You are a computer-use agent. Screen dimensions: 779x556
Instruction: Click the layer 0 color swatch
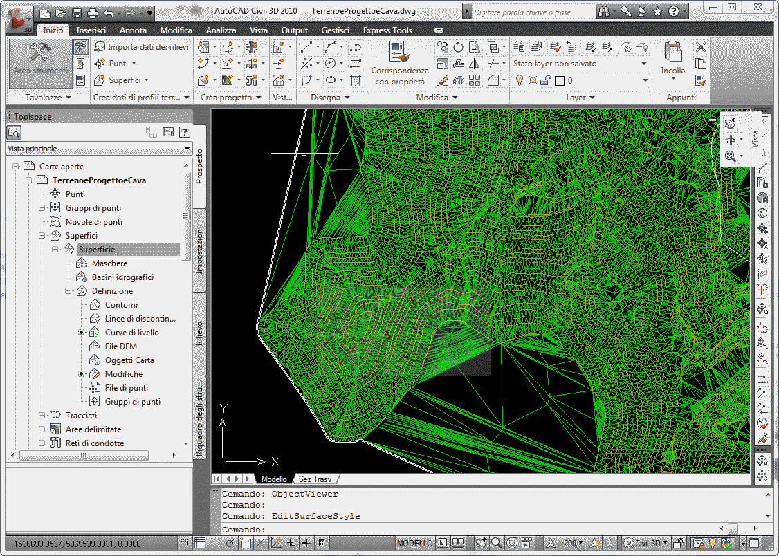pos(560,80)
